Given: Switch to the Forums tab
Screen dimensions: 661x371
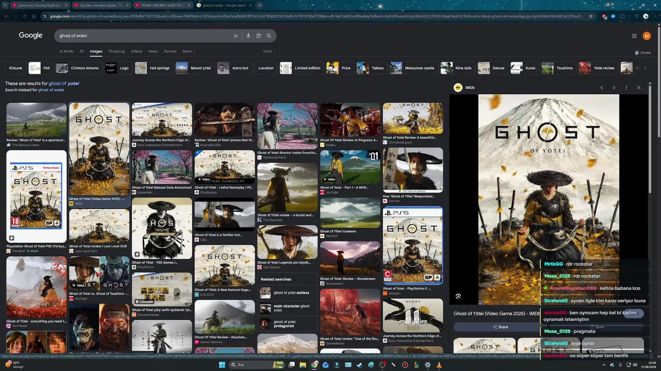Looking at the screenshot, I should [170, 52].
